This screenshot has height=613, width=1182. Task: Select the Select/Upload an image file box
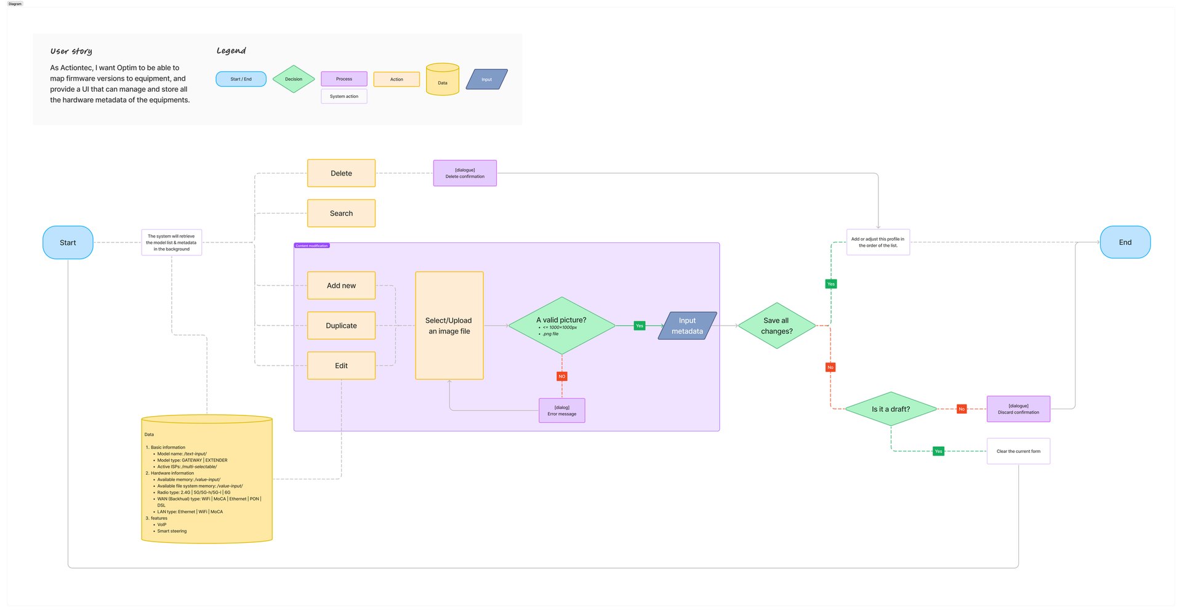click(449, 326)
